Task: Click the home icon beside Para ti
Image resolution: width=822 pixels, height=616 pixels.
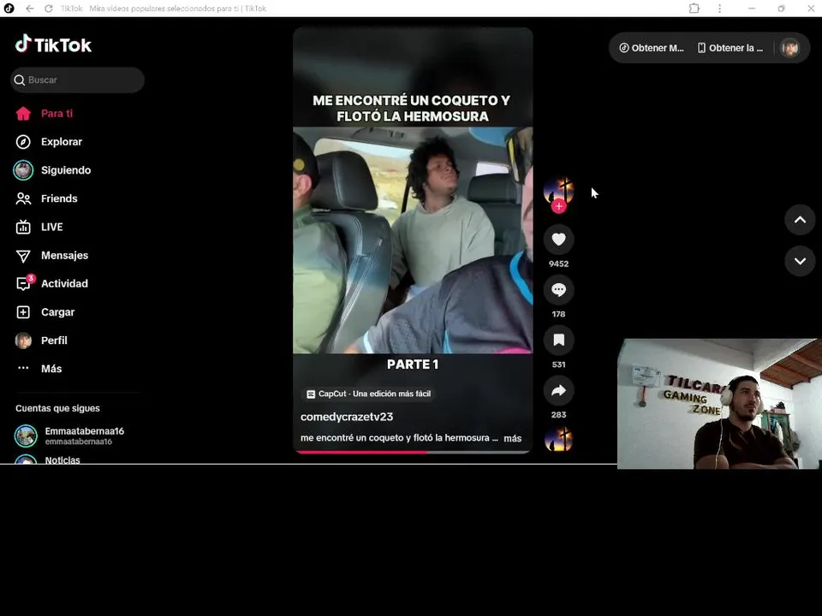Action: pyautogui.click(x=23, y=114)
